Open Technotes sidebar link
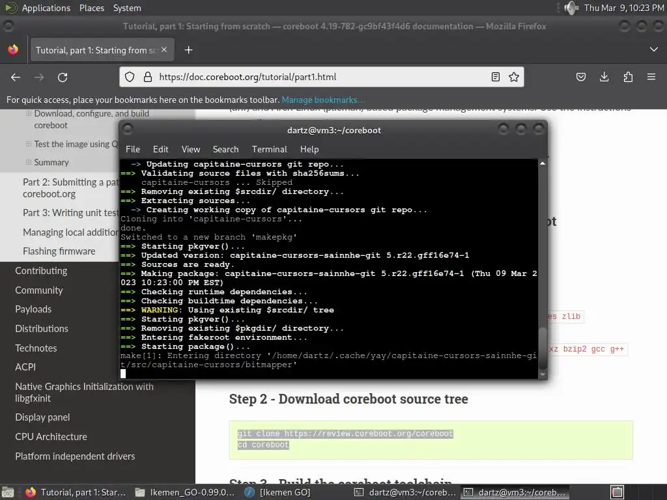Screen dimensions: 667x500 tap(36, 348)
